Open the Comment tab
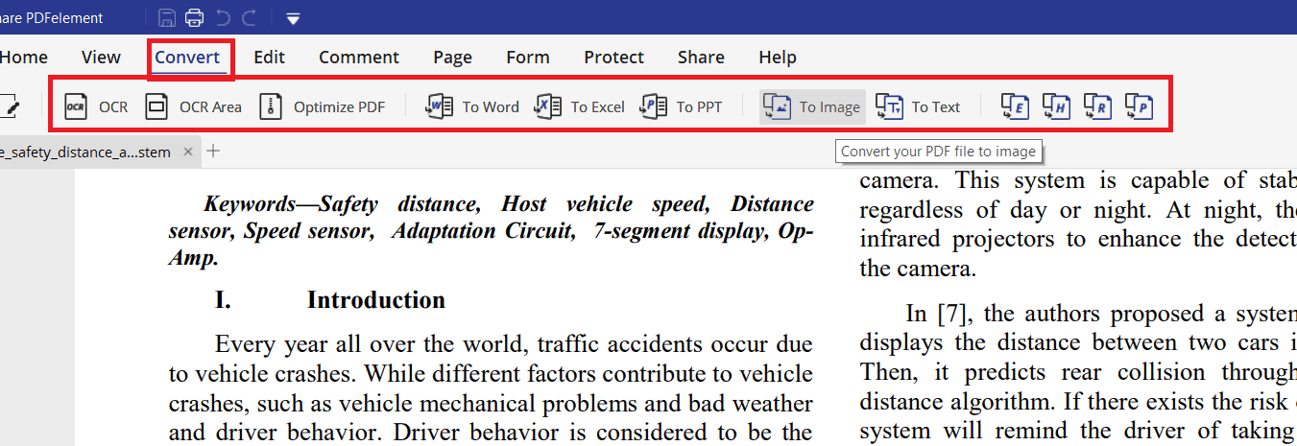Image resolution: width=1297 pixels, height=446 pixels. (x=359, y=58)
